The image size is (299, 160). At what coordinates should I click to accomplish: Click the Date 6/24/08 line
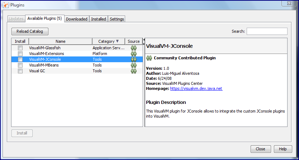[160, 78]
